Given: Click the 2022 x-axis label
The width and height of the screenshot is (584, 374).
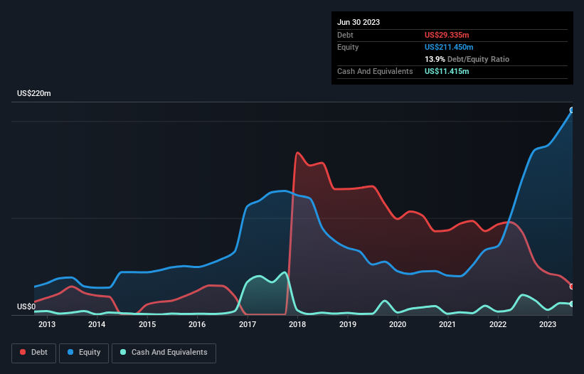Looking at the screenshot, I should pos(498,324).
